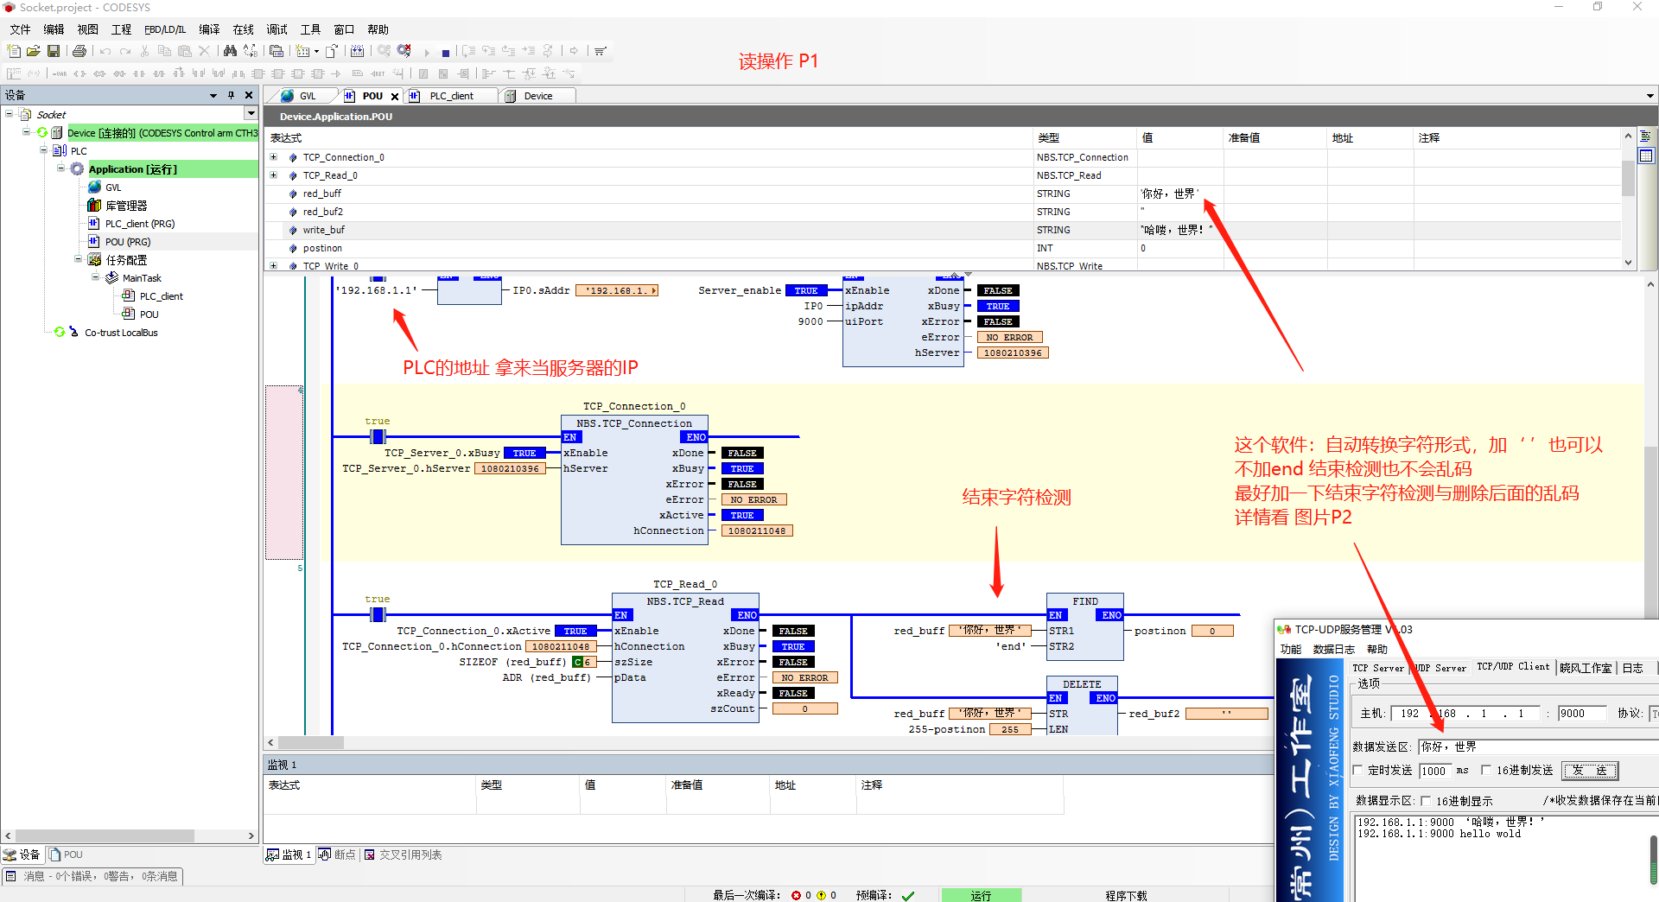Click the variable table vertical scrollbar

(1628, 198)
